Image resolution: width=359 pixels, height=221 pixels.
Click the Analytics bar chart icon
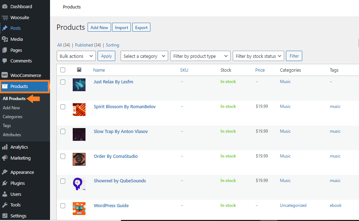[x=5, y=147]
